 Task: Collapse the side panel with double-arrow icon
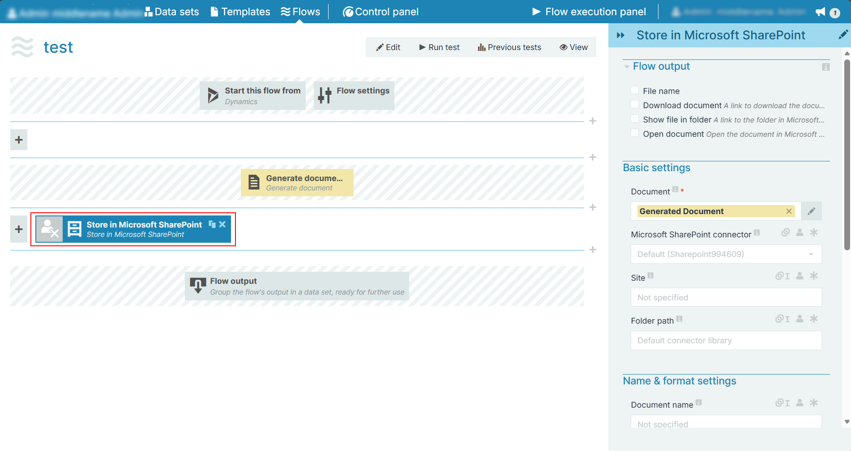(x=620, y=35)
